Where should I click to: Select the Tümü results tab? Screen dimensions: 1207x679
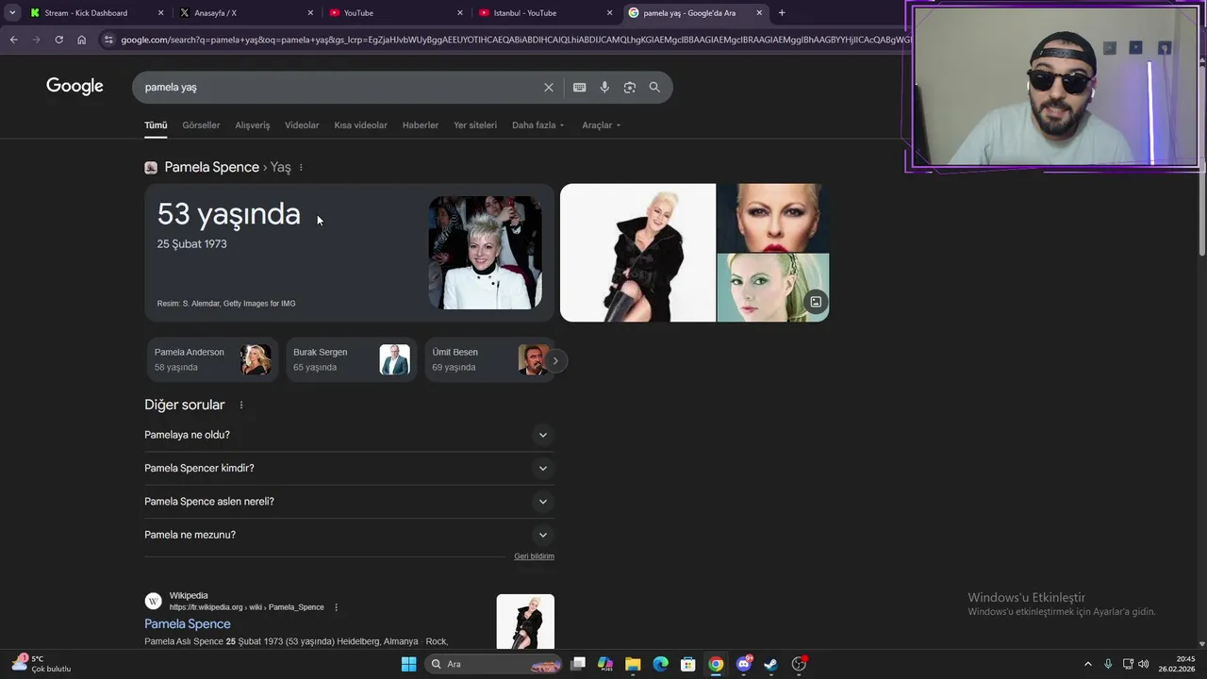[x=156, y=125]
